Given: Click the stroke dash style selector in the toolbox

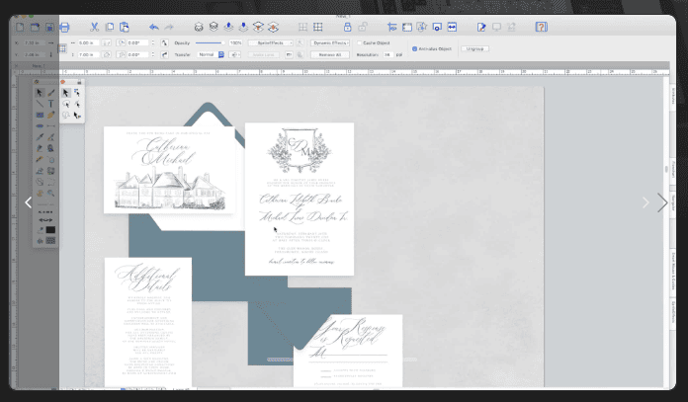Looking at the screenshot, I should coord(45,211).
